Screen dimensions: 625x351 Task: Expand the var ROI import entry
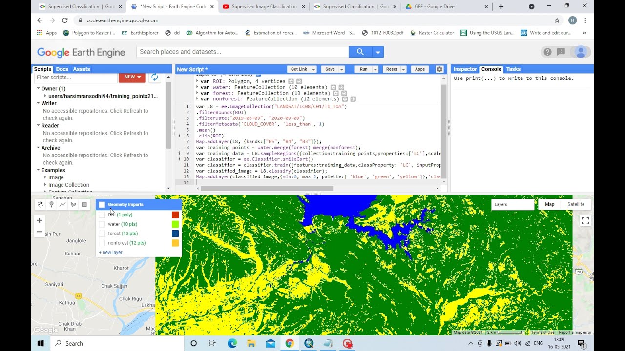coord(197,81)
